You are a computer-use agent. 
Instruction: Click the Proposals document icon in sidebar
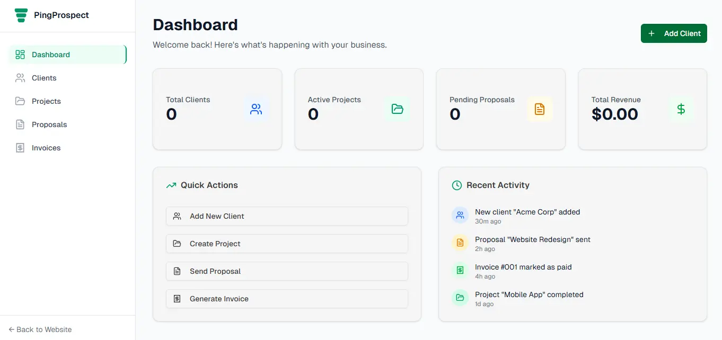click(20, 124)
